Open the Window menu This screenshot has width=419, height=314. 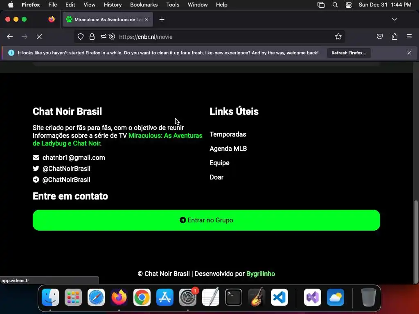point(198,4)
